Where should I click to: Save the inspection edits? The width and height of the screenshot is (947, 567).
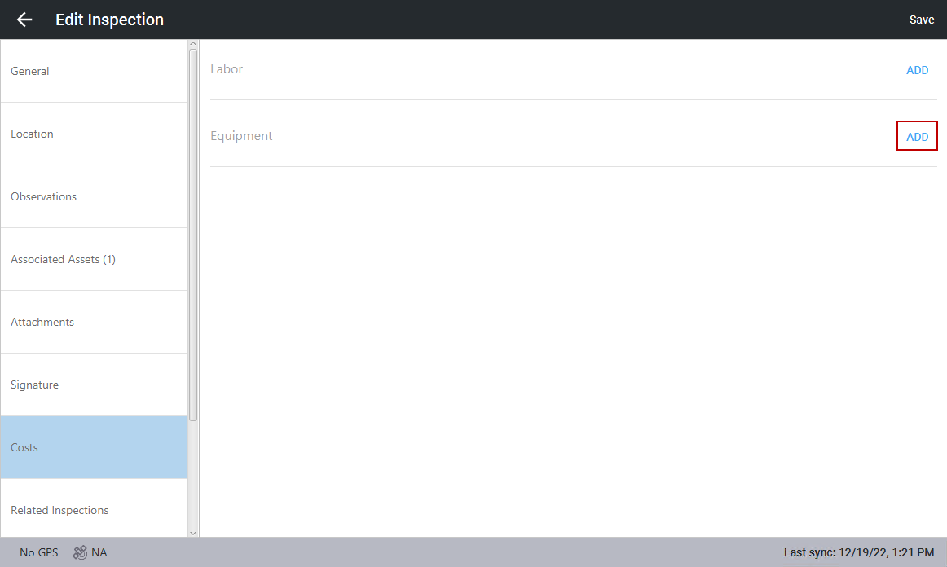click(921, 20)
